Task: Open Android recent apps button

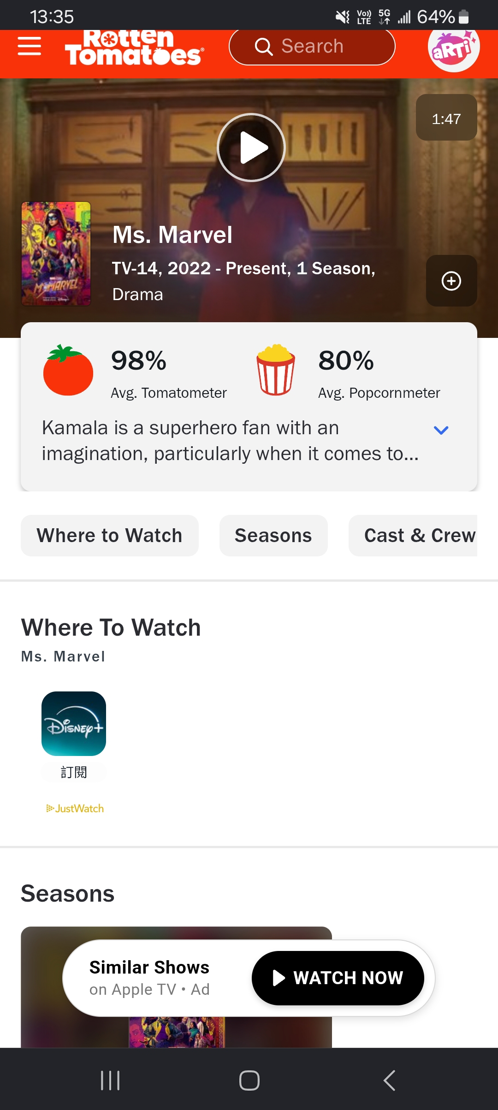Action: [110, 1080]
